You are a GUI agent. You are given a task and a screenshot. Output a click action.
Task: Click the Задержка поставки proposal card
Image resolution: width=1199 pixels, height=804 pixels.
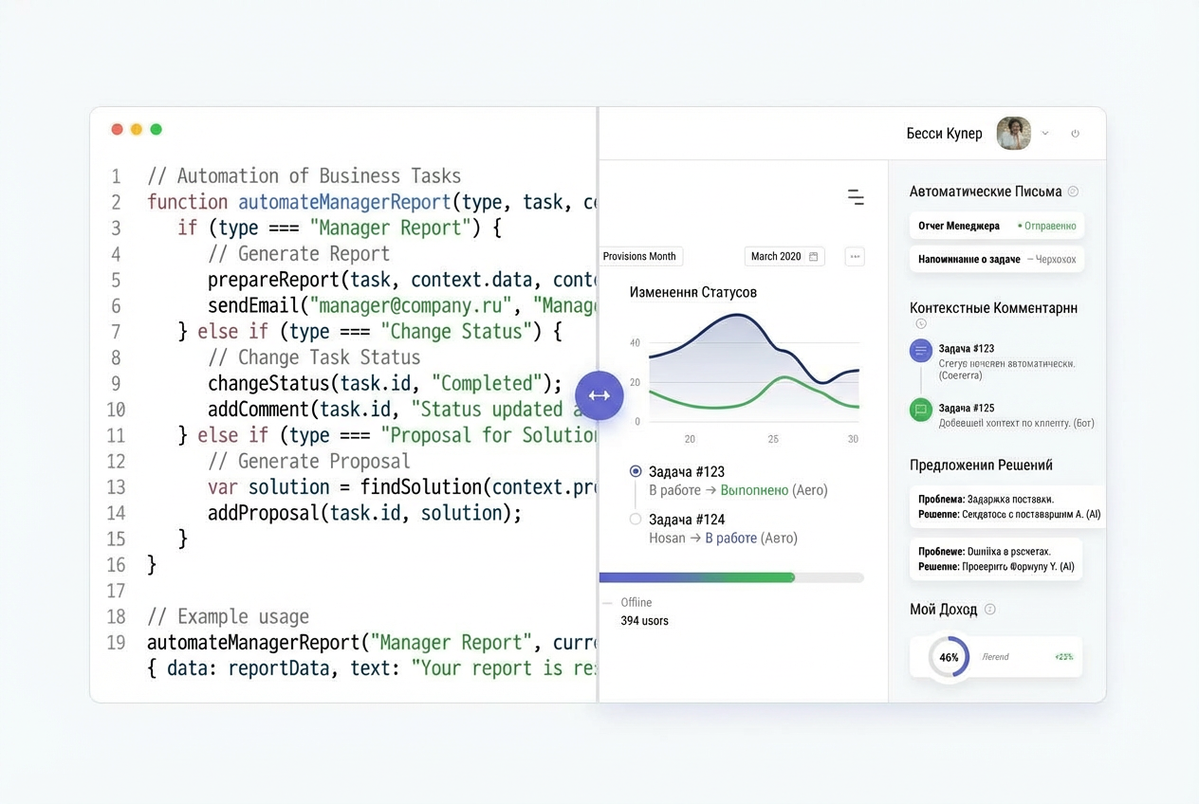[1007, 506]
